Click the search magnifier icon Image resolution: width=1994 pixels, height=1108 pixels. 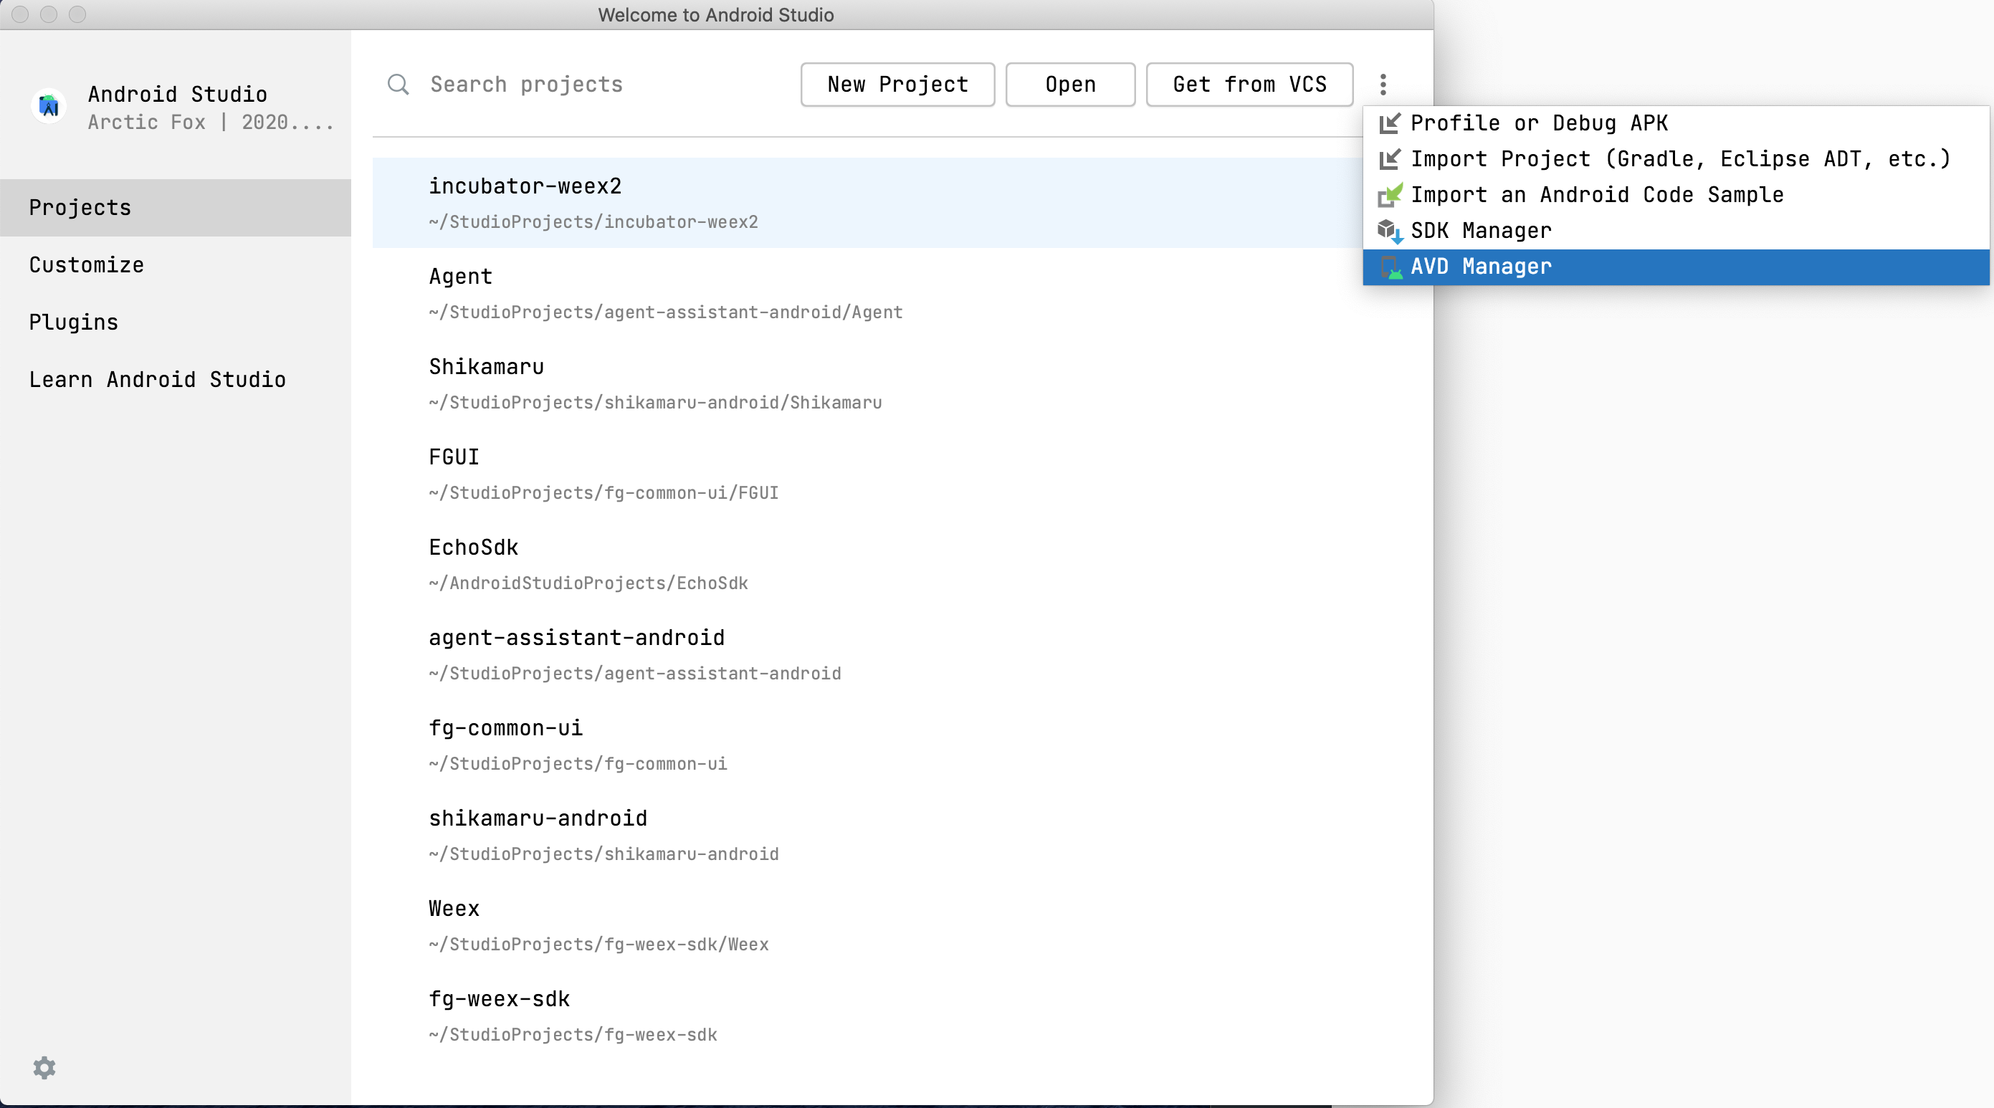point(398,85)
